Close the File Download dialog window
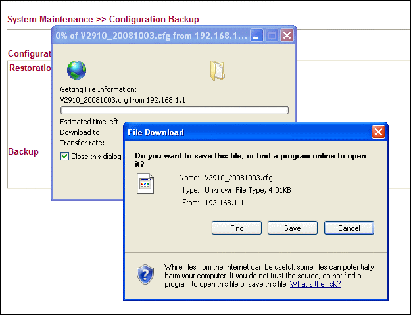 click(x=378, y=132)
